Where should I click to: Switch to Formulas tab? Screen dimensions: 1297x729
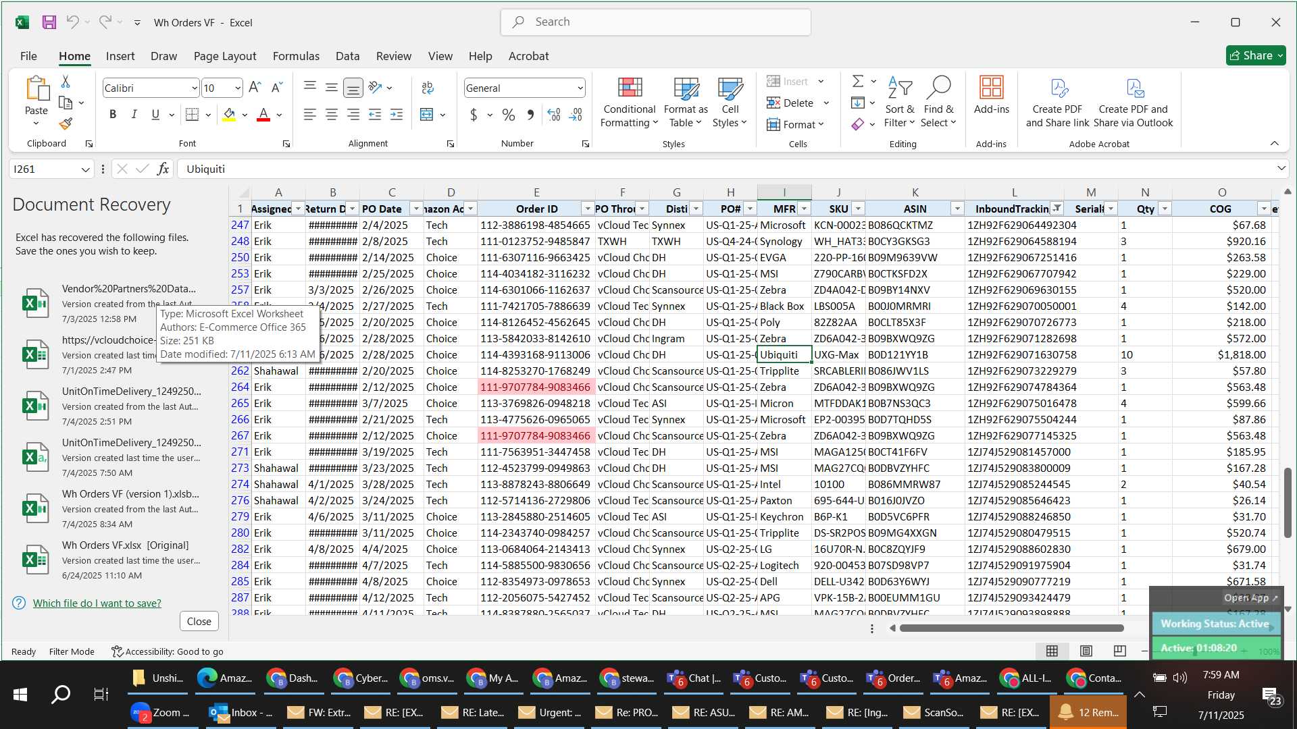[296, 56]
